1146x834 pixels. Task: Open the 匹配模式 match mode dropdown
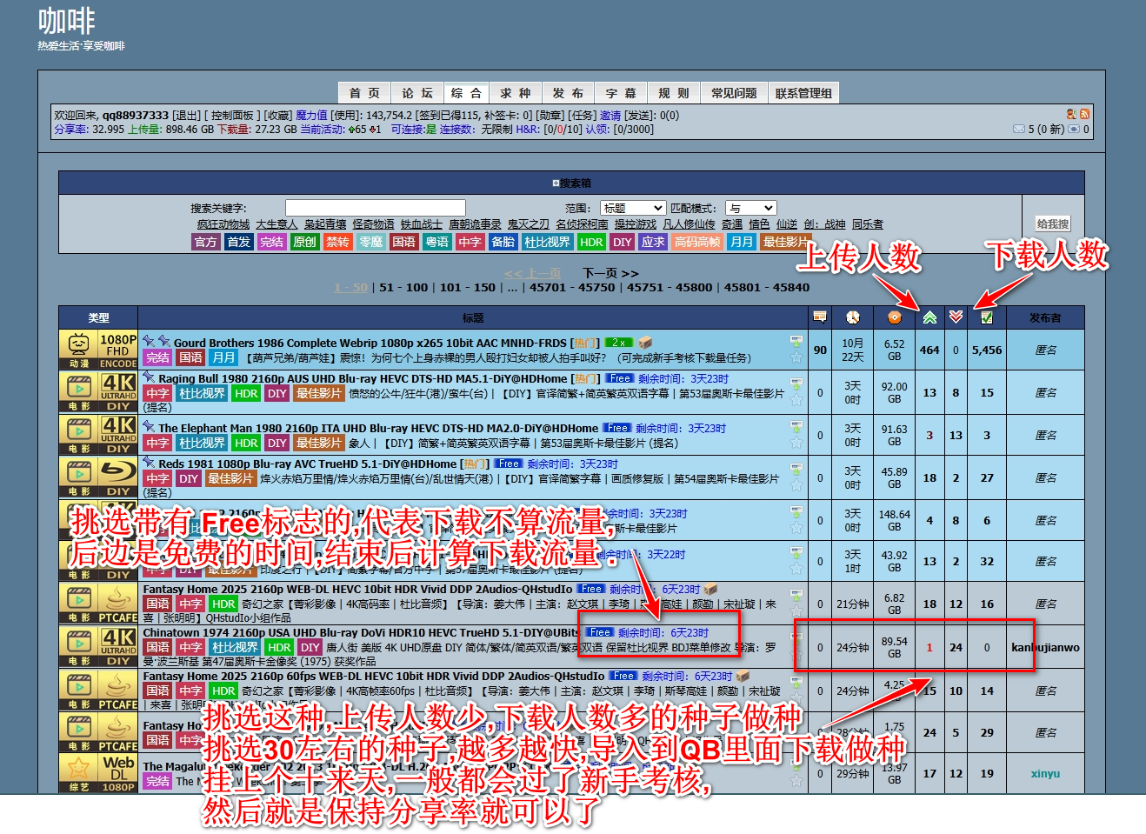pos(751,208)
